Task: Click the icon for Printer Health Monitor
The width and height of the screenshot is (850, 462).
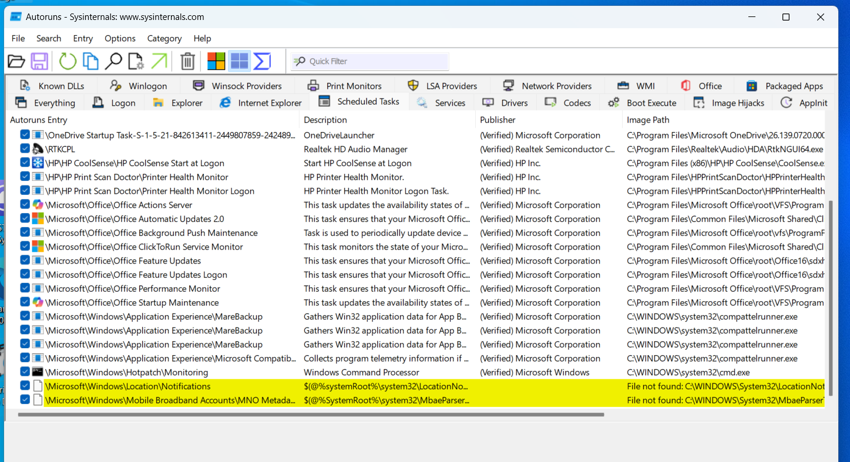Action: coord(38,177)
